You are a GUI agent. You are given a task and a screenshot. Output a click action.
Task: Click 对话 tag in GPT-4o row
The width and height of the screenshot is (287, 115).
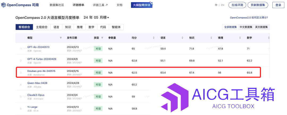tap(98, 49)
